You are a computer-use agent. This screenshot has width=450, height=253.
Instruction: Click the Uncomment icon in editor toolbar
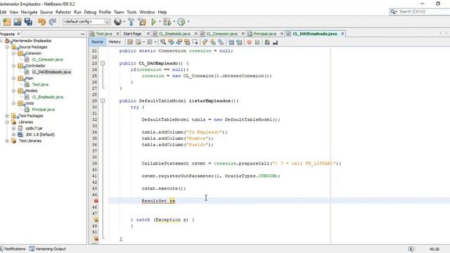coord(275,42)
